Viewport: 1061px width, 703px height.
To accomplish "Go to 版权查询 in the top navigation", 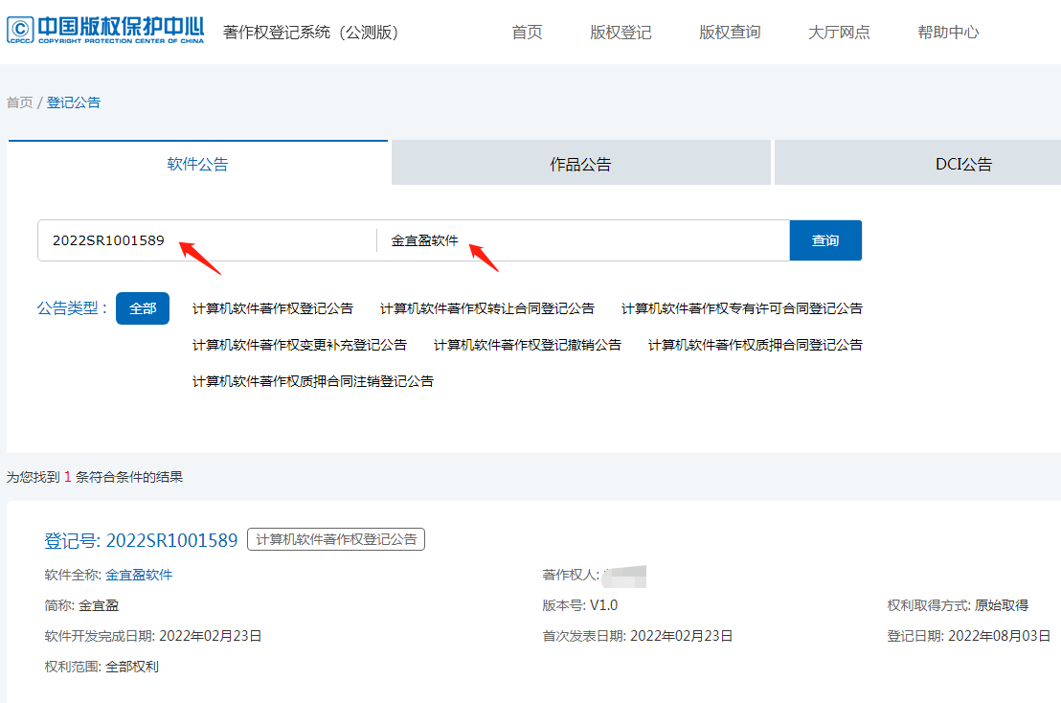I will [x=730, y=32].
